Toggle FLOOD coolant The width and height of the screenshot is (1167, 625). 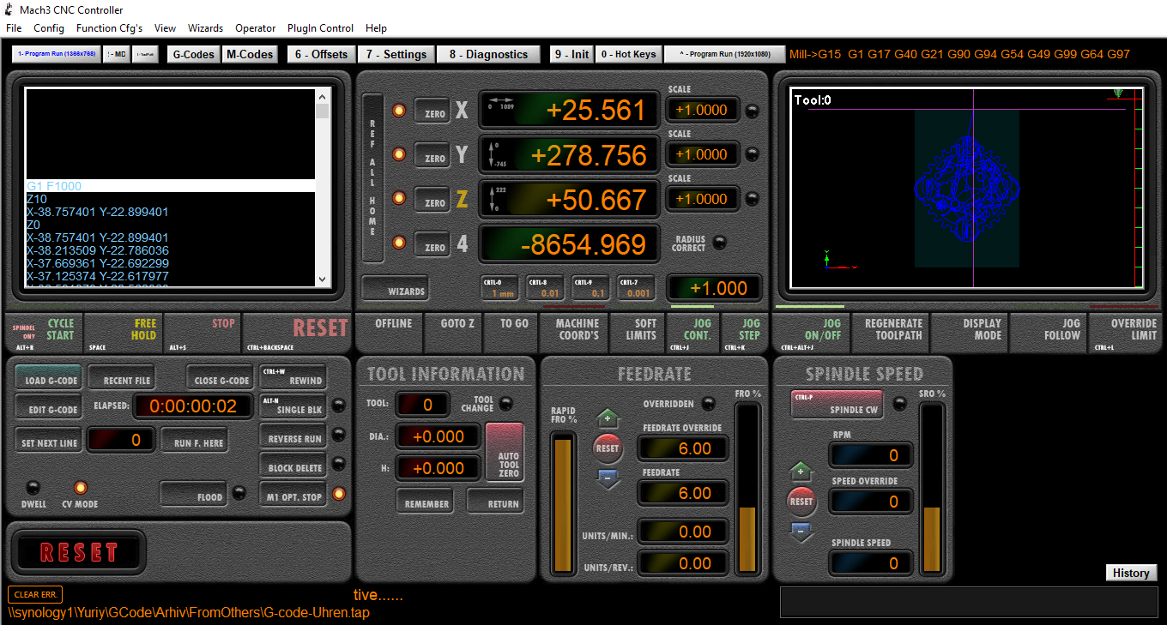pyautogui.click(x=196, y=494)
